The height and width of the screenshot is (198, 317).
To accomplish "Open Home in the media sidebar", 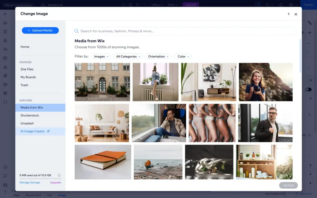I will tap(25, 47).
